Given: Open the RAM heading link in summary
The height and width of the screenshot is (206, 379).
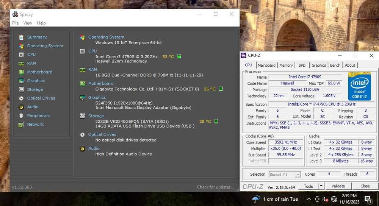Looking at the screenshot, I should 92,69.
